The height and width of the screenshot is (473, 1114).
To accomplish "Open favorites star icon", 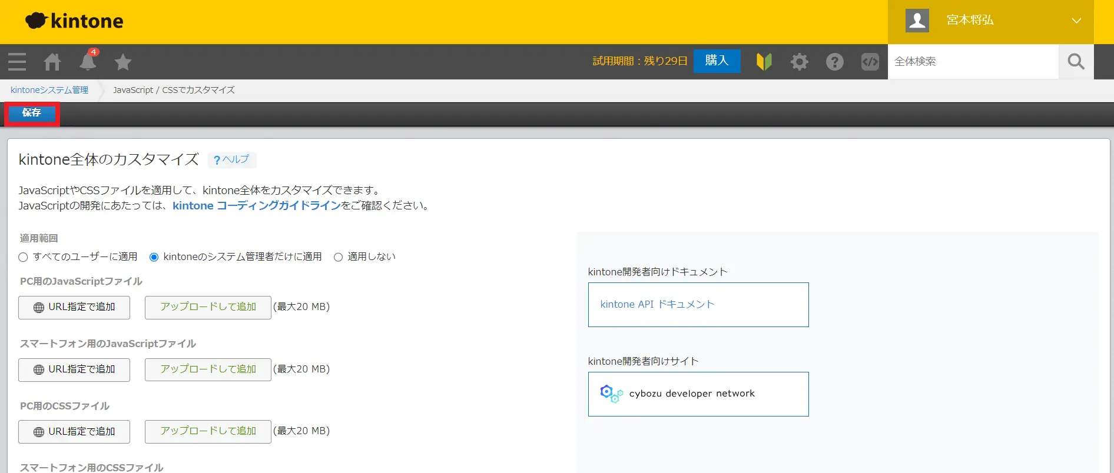I will [123, 62].
